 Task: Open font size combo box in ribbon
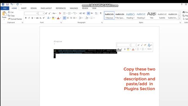click(41, 13)
